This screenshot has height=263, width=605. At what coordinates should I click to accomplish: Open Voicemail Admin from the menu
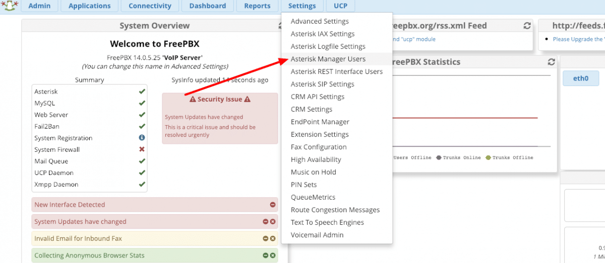coord(317,235)
